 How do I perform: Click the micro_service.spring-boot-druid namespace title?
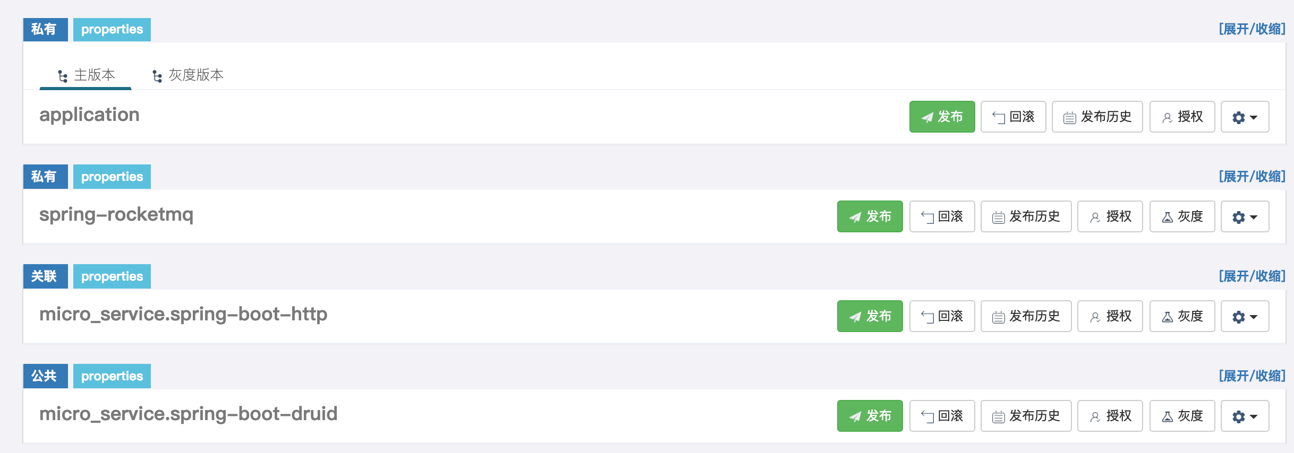click(188, 414)
